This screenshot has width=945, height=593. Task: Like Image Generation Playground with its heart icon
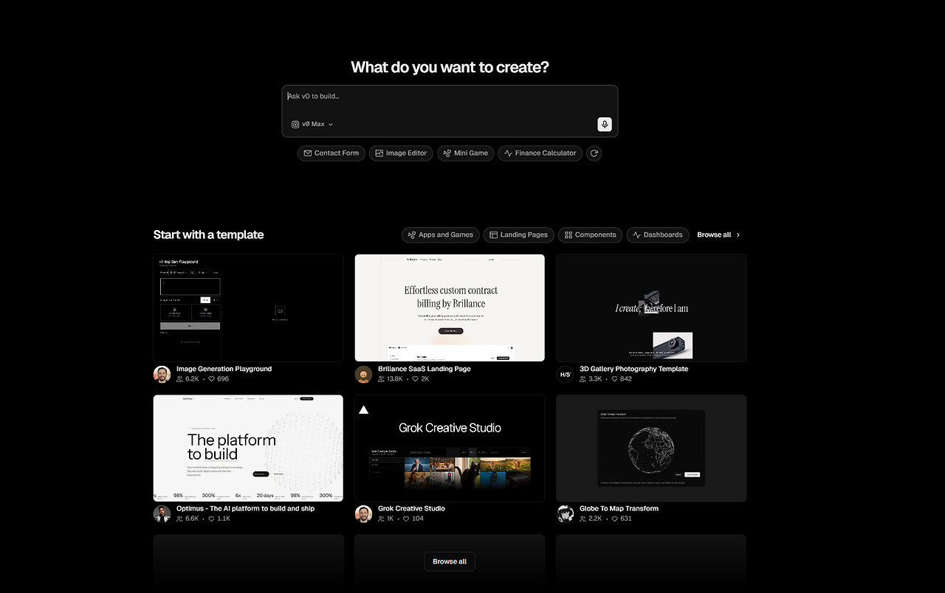[x=211, y=379]
